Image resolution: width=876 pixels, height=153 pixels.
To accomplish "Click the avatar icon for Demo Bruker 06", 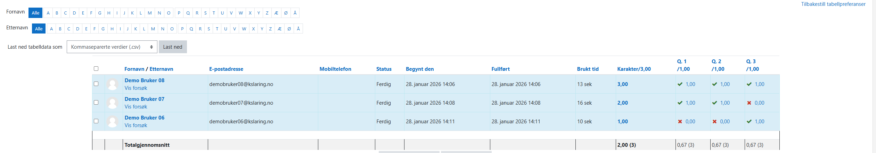I will 112,122.
